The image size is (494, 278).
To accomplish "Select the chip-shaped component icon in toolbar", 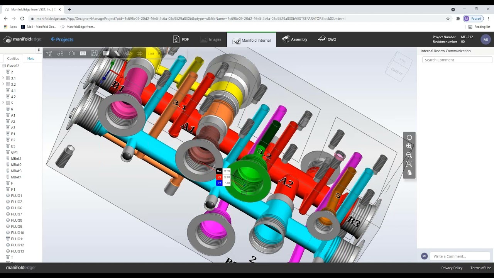I will (72, 54).
